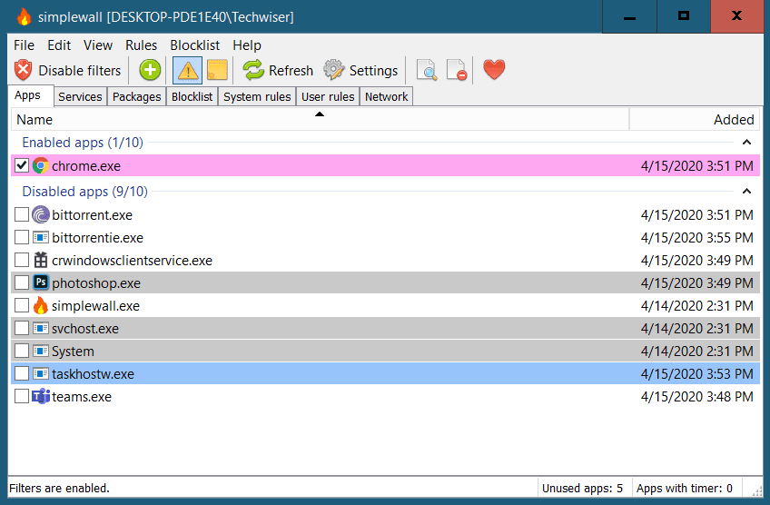Uncheck the chrome.exe checkbox
The height and width of the screenshot is (505, 770).
22,165
